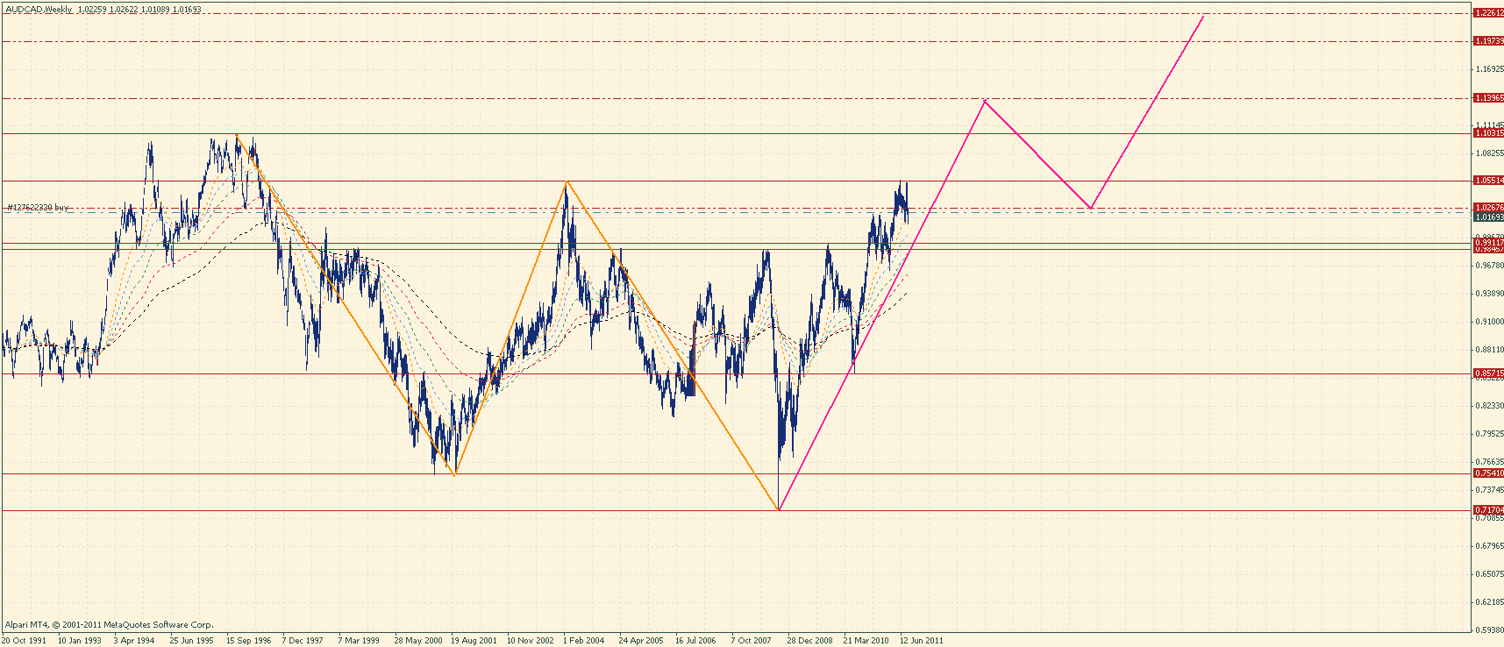The height and width of the screenshot is (647, 1504).
Task: Click the 0.85715 support level price tag
Action: point(1488,373)
